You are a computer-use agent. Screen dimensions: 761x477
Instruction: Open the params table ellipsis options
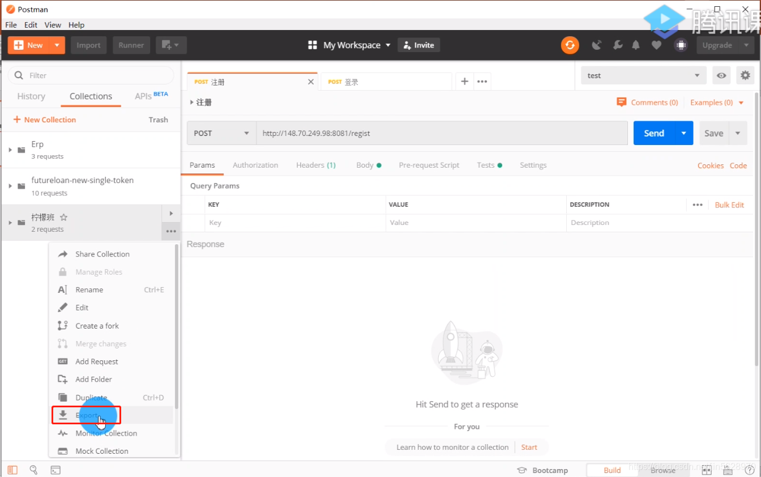[698, 205]
